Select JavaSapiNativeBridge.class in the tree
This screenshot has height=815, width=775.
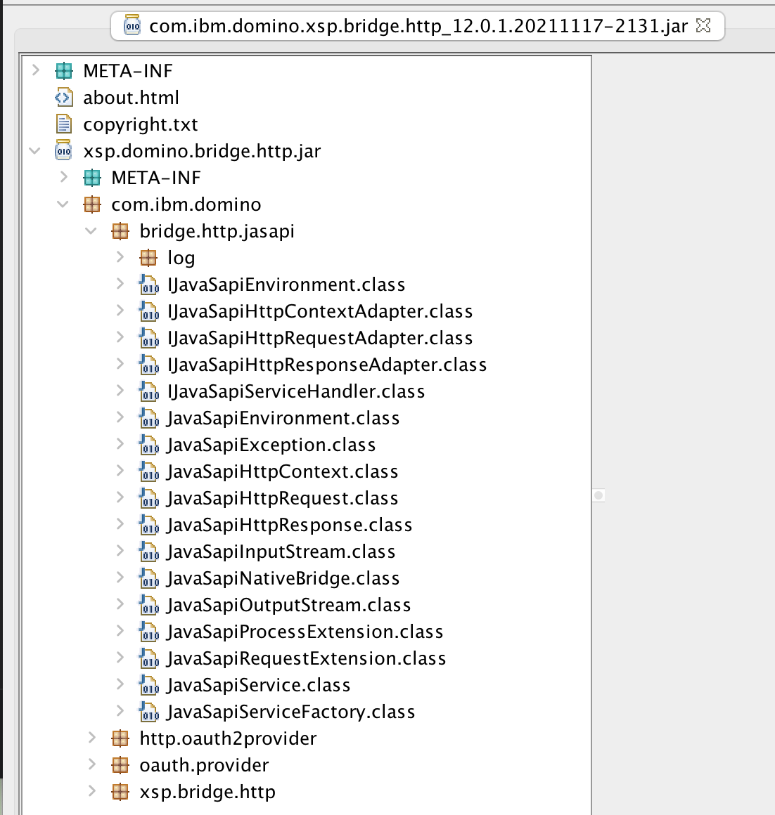tap(283, 578)
